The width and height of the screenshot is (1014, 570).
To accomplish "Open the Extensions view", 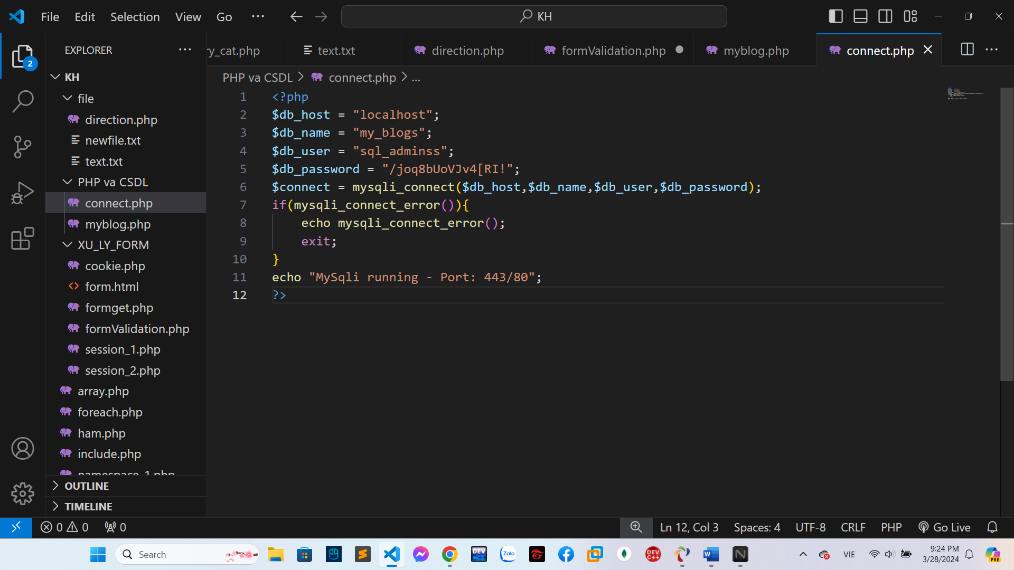I will [x=23, y=239].
